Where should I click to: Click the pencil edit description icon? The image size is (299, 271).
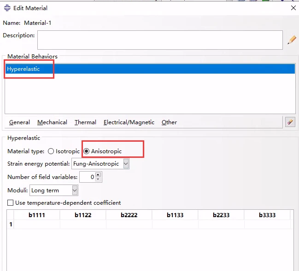[292, 40]
